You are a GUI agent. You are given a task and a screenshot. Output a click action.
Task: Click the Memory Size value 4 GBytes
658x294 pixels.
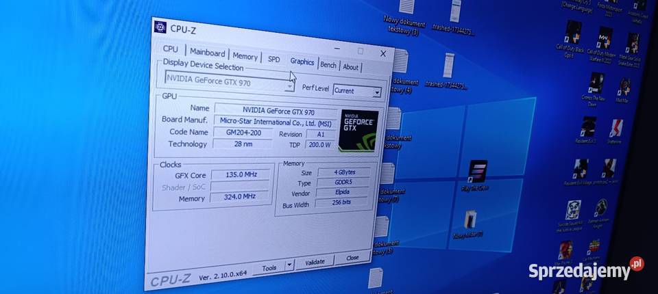tap(344, 172)
